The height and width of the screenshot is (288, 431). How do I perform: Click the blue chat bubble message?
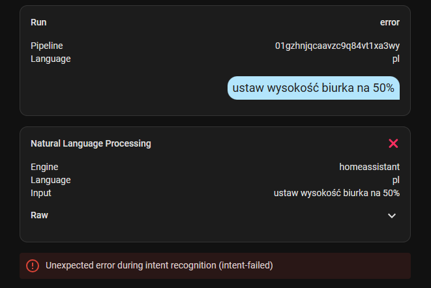click(x=314, y=88)
